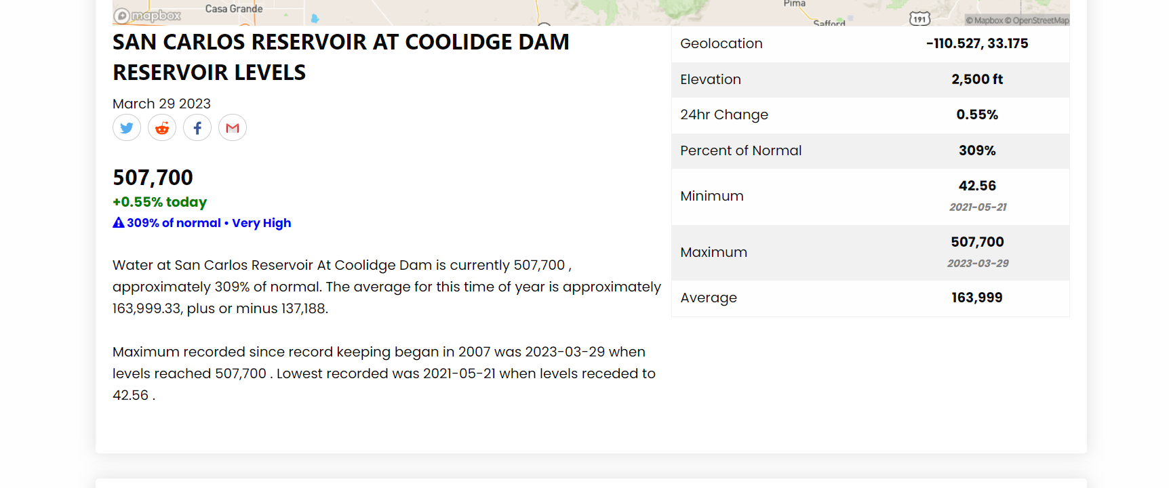Click the Casa Grande label on map
The height and width of the screenshot is (488, 1169).
coord(234,9)
